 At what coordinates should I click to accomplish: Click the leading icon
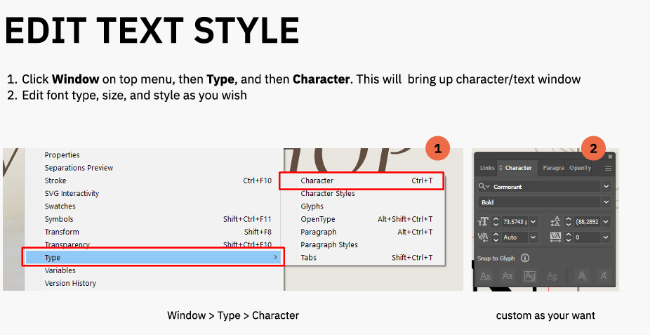(x=555, y=222)
